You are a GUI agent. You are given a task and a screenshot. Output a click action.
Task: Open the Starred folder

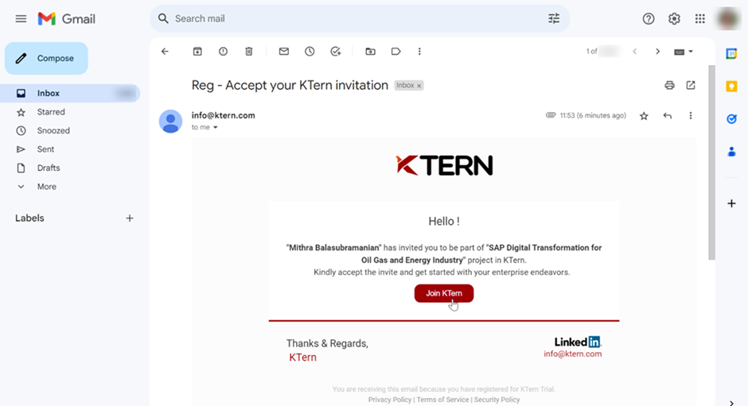click(51, 112)
